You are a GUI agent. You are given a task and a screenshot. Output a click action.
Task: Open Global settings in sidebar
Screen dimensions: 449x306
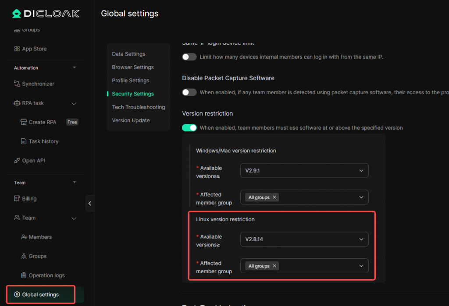click(x=41, y=295)
